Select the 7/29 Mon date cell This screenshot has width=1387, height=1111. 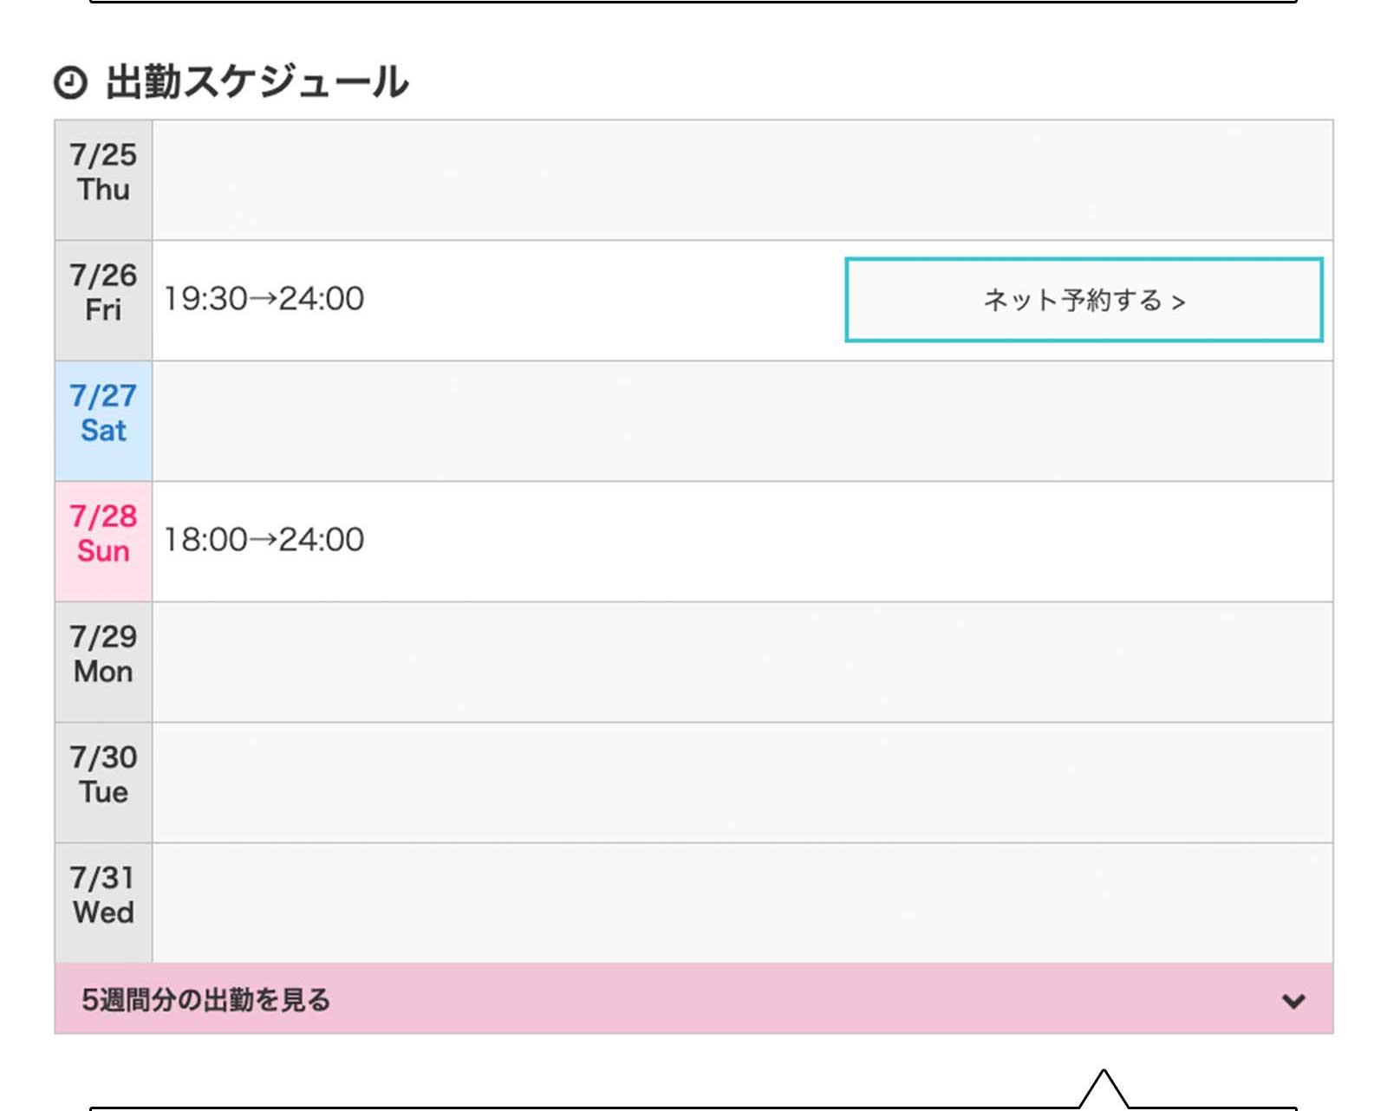pyautogui.click(x=103, y=662)
